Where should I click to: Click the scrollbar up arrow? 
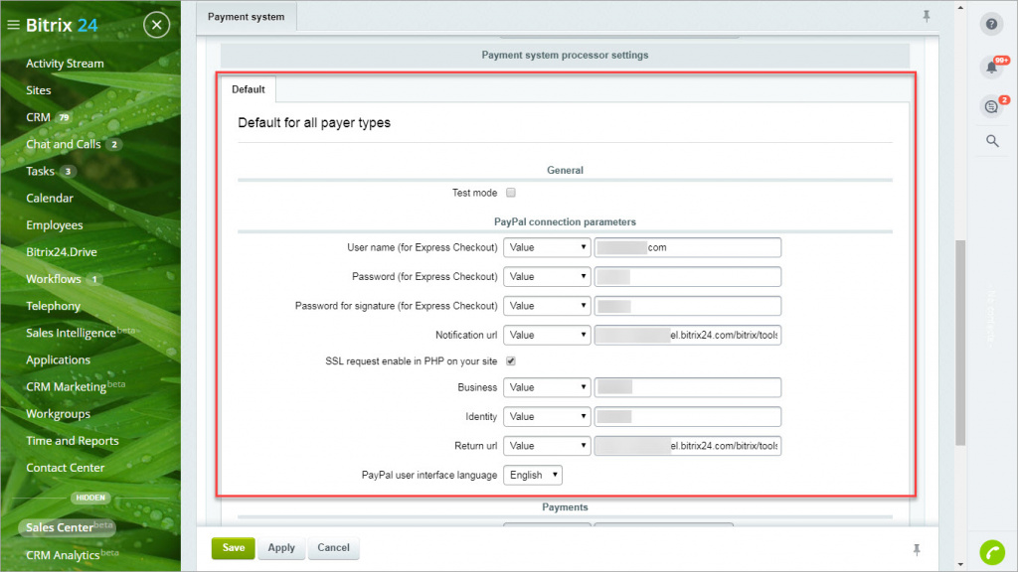pos(960,7)
